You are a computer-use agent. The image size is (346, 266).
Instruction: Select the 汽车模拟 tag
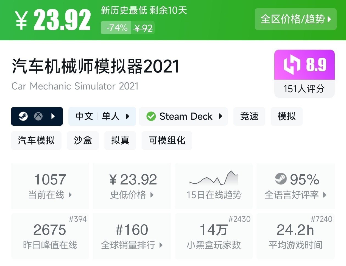point(36,141)
